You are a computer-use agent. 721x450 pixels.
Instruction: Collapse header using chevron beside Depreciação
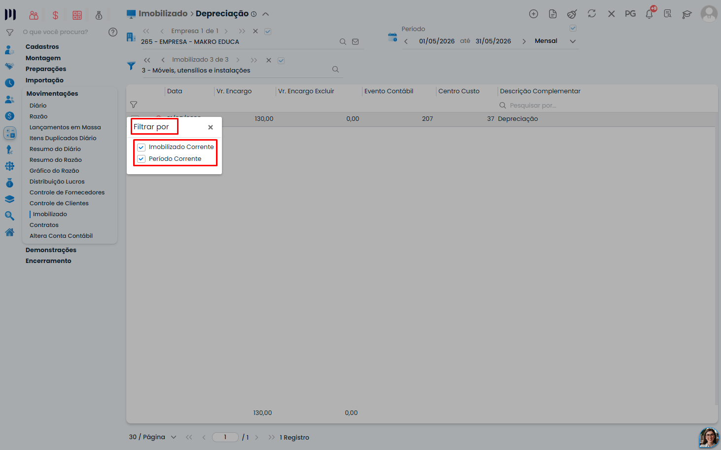coord(265,14)
